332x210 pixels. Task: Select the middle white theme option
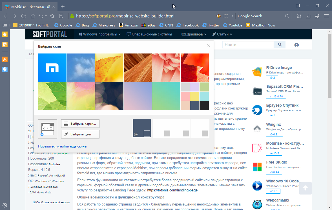click(181, 129)
